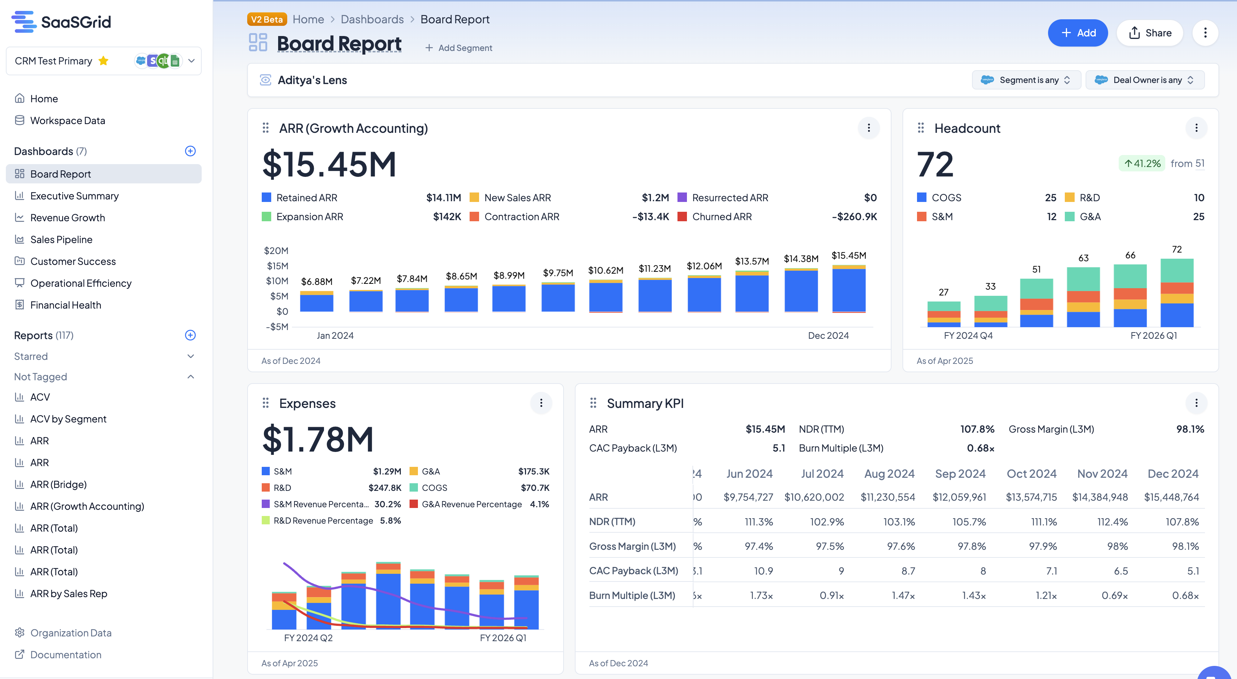Image resolution: width=1237 pixels, height=679 pixels.
Task: Click the page-level three-dot more button
Action: point(1205,33)
